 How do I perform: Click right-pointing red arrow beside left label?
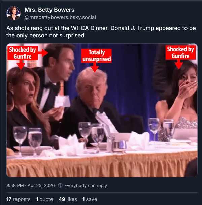[42, 52]
